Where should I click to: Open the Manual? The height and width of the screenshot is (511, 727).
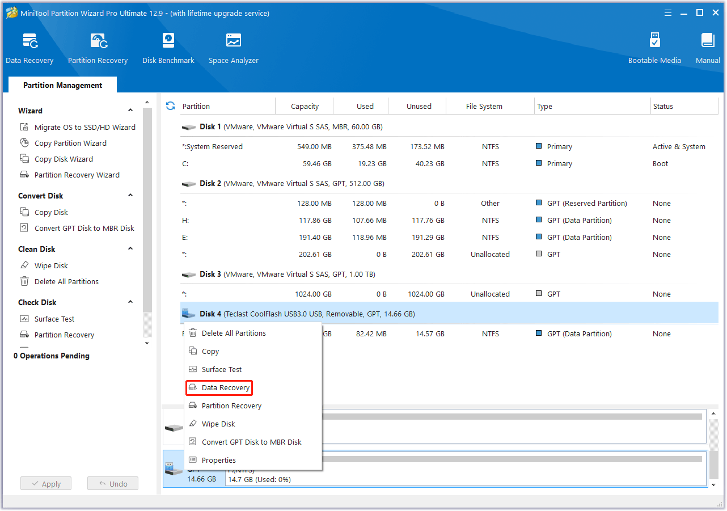[708, 49]
